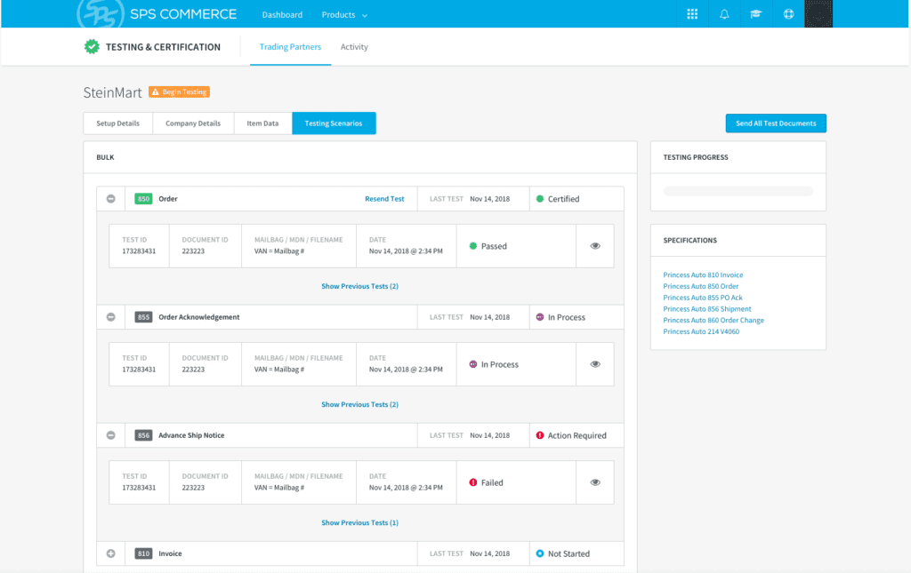The image size is (911, 573).
Task: Click the Testing & Certification green badge icon
Action: (x=92, y=46)
